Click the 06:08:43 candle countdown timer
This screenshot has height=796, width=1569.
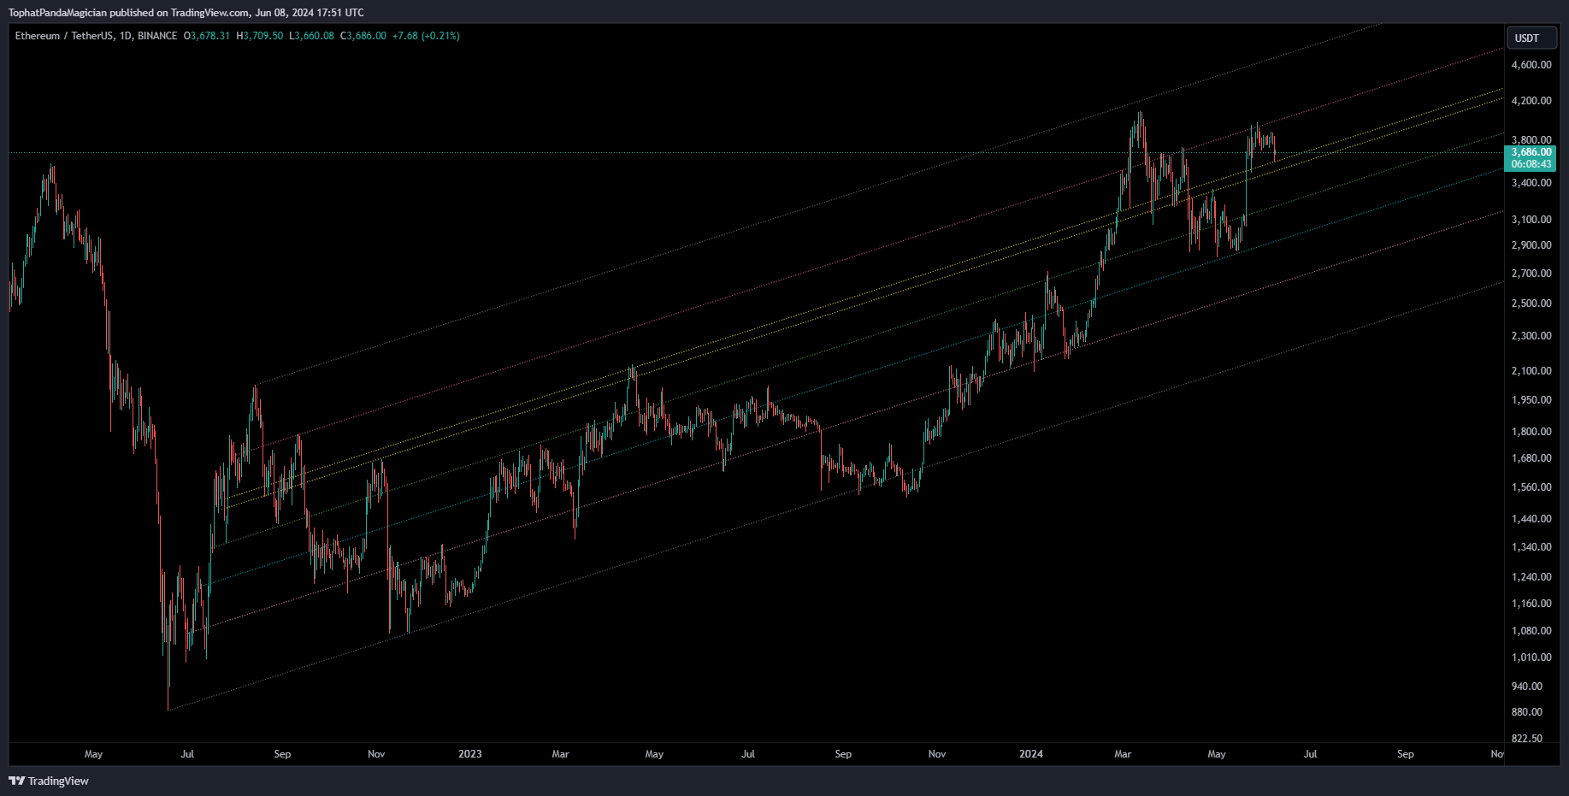(1531, 164)
